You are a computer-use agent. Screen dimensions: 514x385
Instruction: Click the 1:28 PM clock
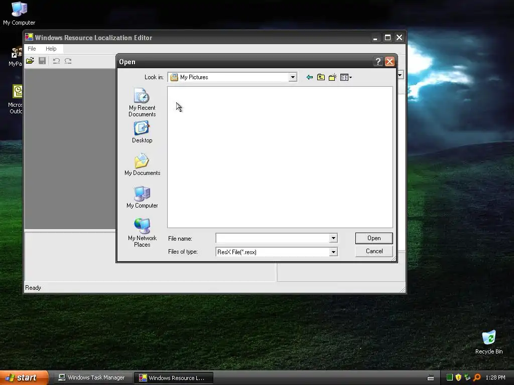coord(495,377)
